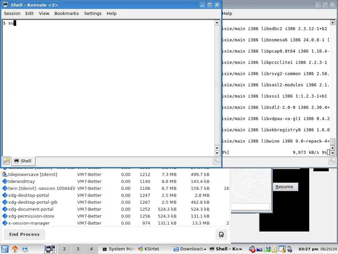The image size is (338, 254).
Task: Open Help menu of Konsole <2>
Action: (112, 13)
